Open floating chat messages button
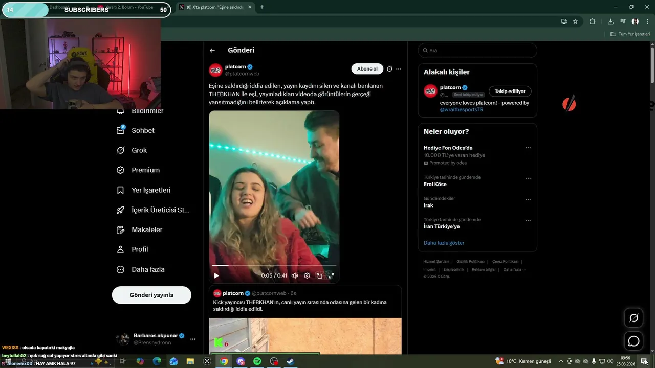655x368 pixels. point(634,341)
